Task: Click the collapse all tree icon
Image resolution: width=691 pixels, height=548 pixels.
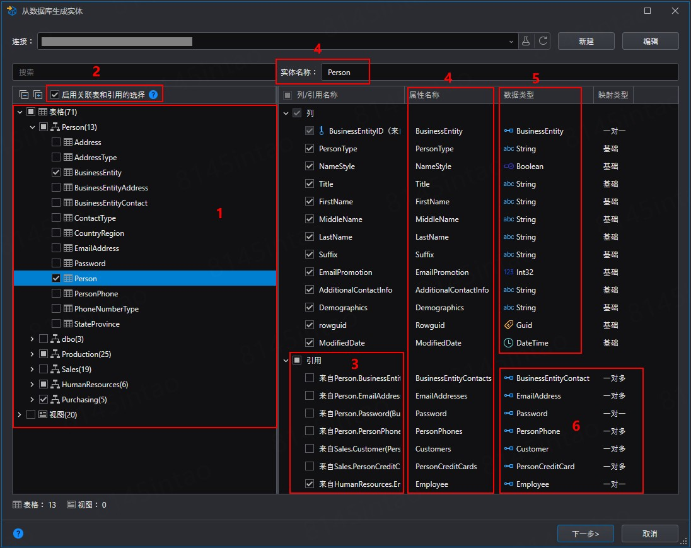Action: click(24, 95)
